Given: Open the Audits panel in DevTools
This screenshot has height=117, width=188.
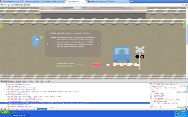Looking at the screenshot, I should [x=42, y=81].
